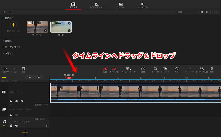
Task: Toggle visibility eye on 動画トラック
Action: click(x=22, y=101)
